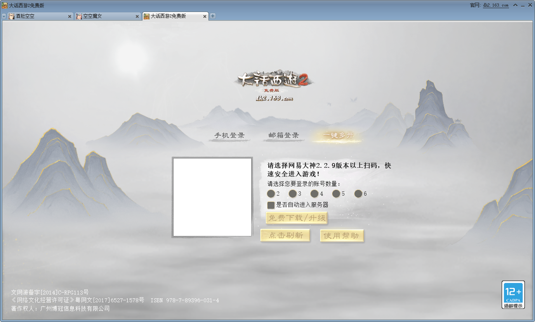The width and height of the screenshot is (535, 322).
Task: Minimize the game window
Action: [523, 5]
